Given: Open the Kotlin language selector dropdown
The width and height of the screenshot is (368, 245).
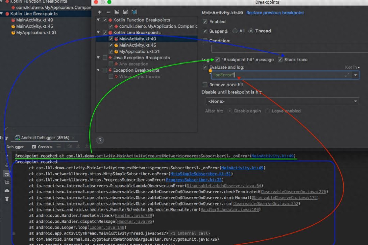Looking at the screenshot, I should point(352,67).
